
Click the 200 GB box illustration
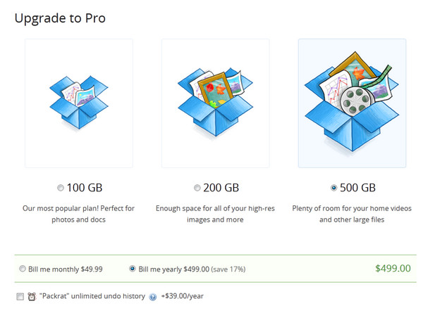coord(215,103)
